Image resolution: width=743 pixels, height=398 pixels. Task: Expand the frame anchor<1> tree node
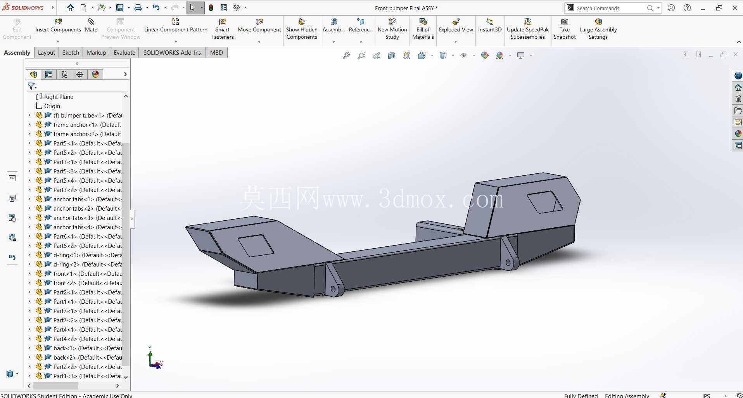[x=29, y=125]
